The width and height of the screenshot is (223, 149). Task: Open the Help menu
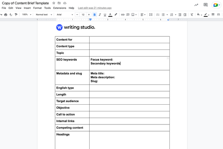pos(71,8)
